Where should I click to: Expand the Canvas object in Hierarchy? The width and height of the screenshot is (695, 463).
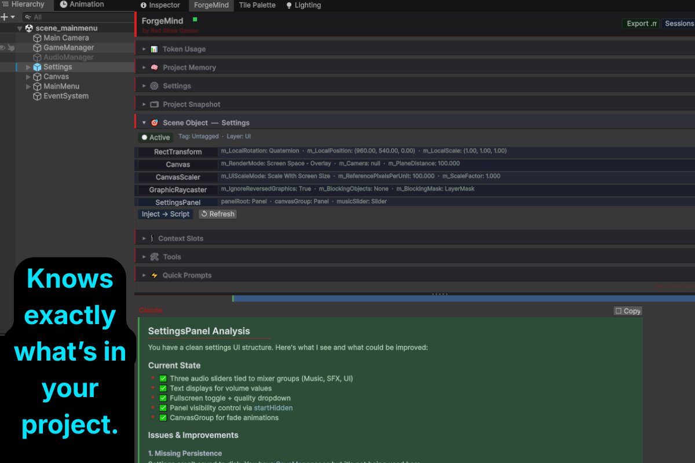28,77
